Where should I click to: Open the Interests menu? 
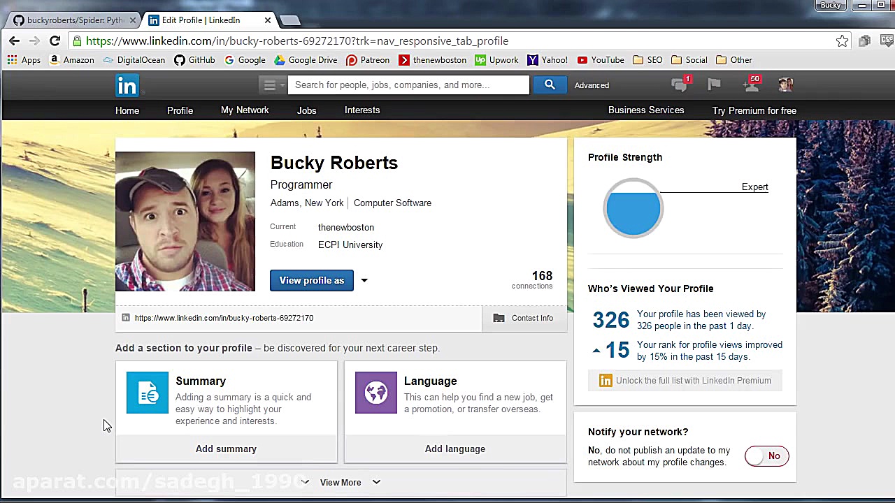pos(362,110)
